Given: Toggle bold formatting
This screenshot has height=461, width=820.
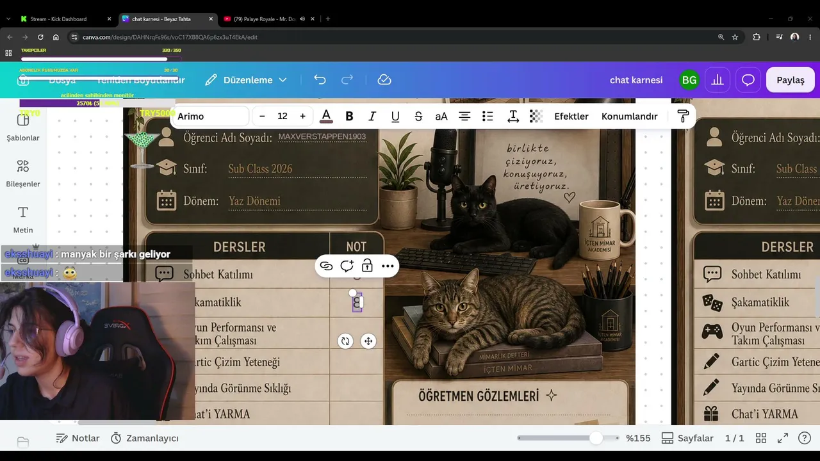Looking at the screenshot, I should [349, 116].
